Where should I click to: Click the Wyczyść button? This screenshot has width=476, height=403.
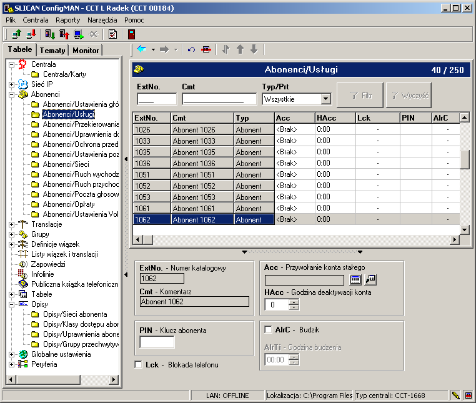[x=409, y=96]
